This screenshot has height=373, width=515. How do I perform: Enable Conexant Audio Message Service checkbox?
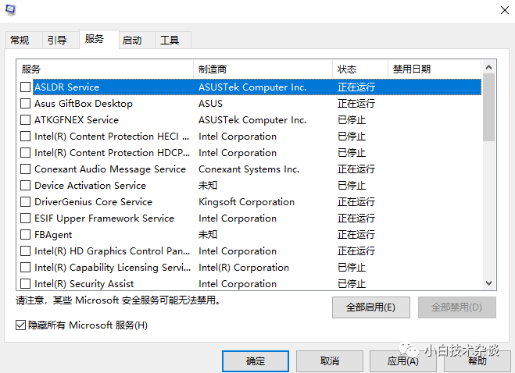click(25, 169)
